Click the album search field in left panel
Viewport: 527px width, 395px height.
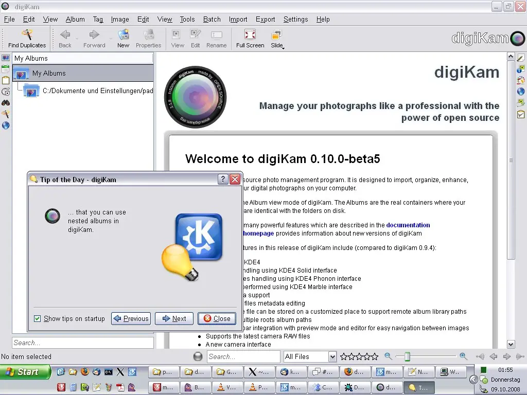pos(83,343)
